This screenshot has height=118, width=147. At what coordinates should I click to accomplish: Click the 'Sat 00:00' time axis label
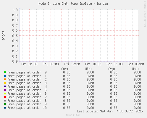point(114,64)
